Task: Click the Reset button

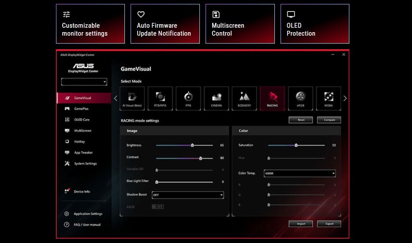Action: click(x=301, y=120)
